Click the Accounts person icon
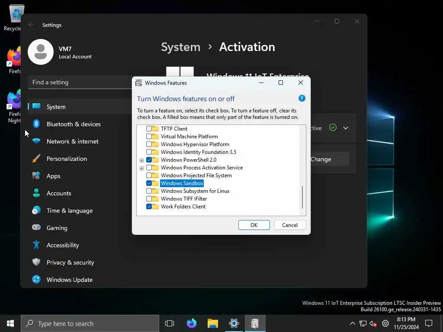This screenshot has height=332, width=443. point(36,193)
